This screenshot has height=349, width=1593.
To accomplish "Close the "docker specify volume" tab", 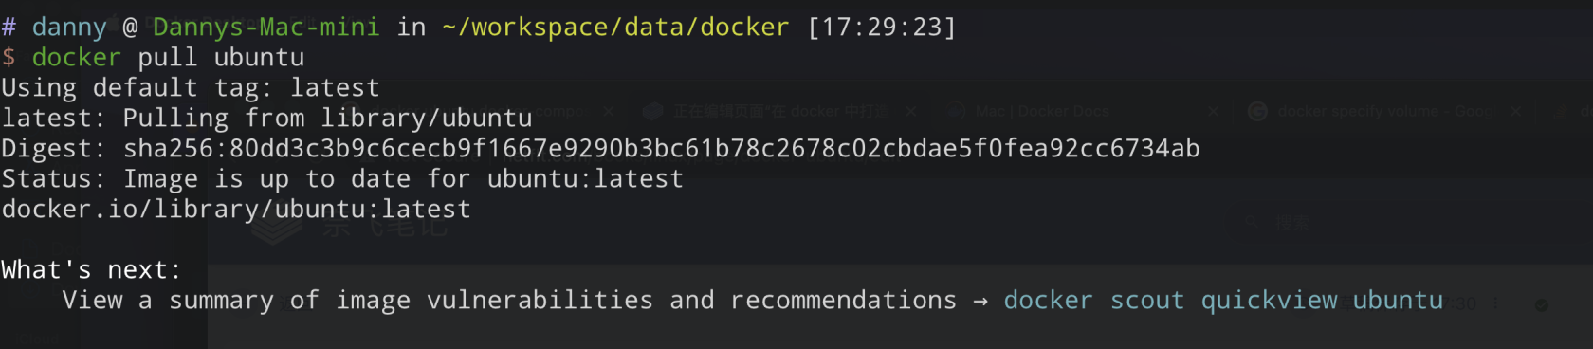I will click(x=1515, y=111).
